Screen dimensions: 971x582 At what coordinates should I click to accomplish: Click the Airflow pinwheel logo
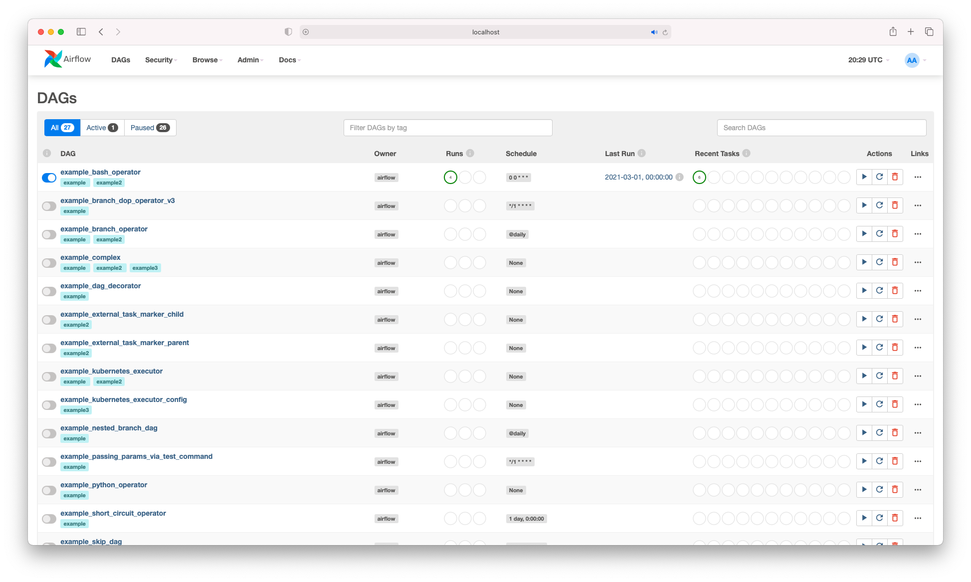[53, 59]
